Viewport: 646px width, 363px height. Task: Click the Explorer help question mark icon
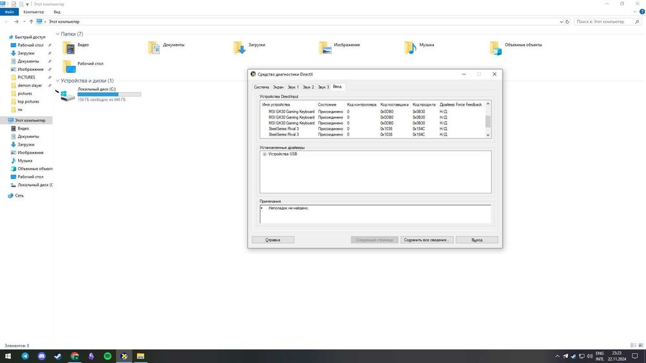642,12
